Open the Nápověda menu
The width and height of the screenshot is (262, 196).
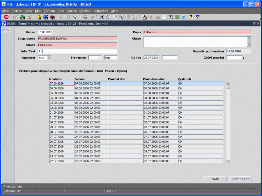click(101, 11)
